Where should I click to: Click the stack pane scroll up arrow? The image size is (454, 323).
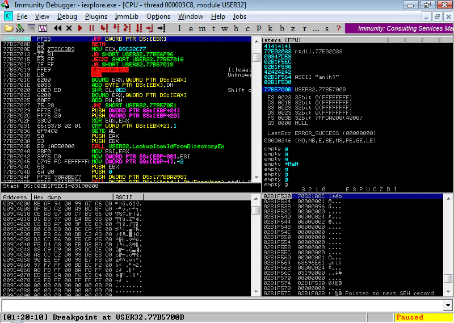pyautogui.click(x=448, y=199)
